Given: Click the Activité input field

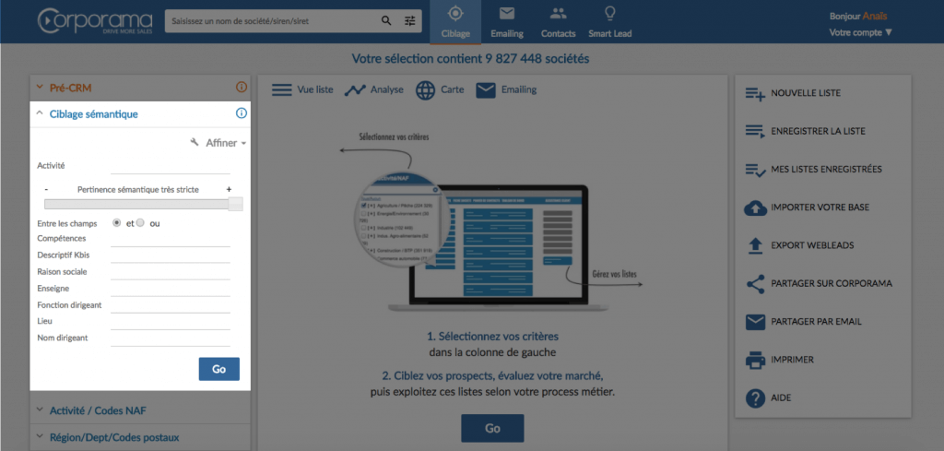Looking at the screenshot, I should [x=171, y=166].
